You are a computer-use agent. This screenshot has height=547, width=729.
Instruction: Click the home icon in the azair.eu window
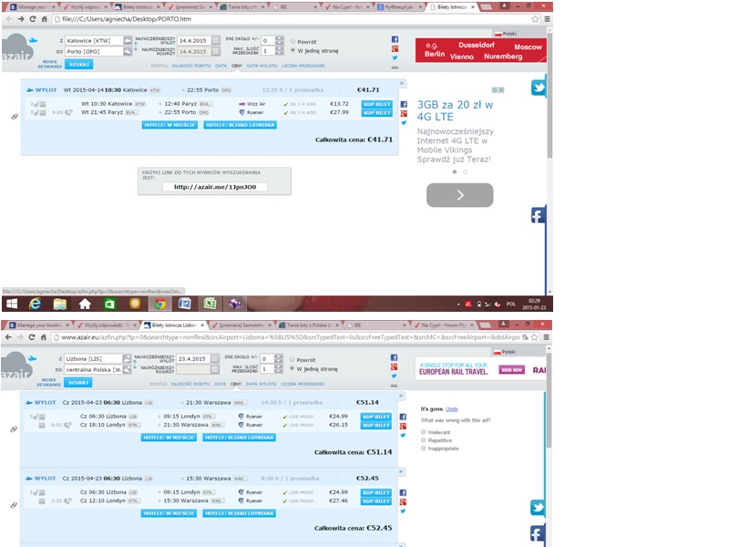pos(43,337)
